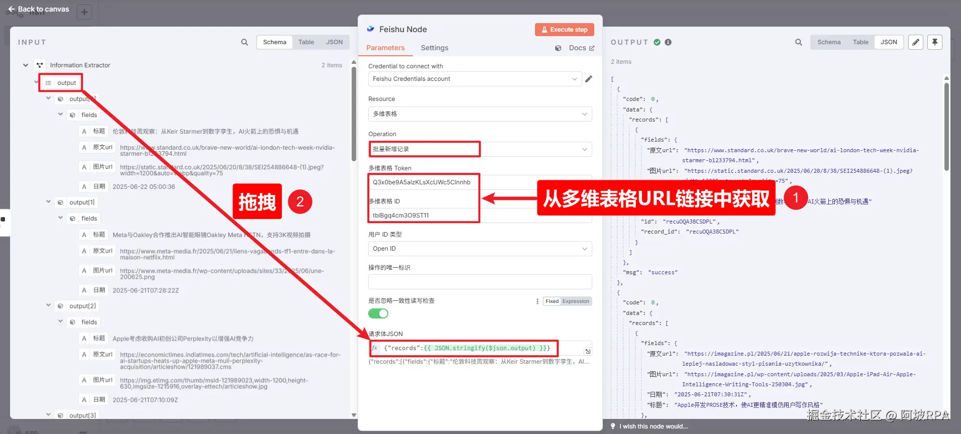Viewport: 961px width, 434px height.
Task: Click the Docs cube icon
Action: pos(558,48)
